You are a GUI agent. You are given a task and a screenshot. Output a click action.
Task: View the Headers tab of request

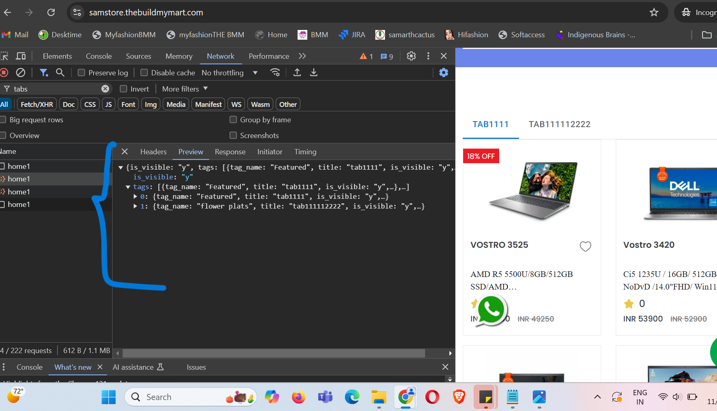pos(153,151)
